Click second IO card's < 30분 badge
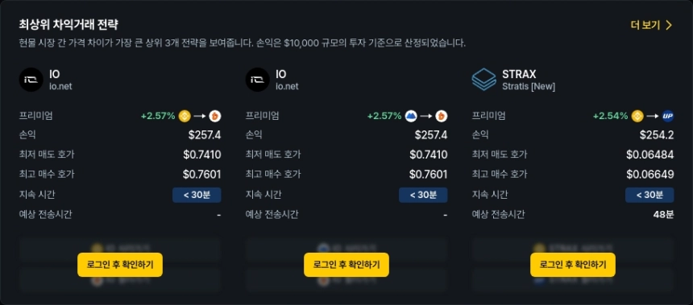The width and height of the screenshot is (693, 305). (423, 195)
